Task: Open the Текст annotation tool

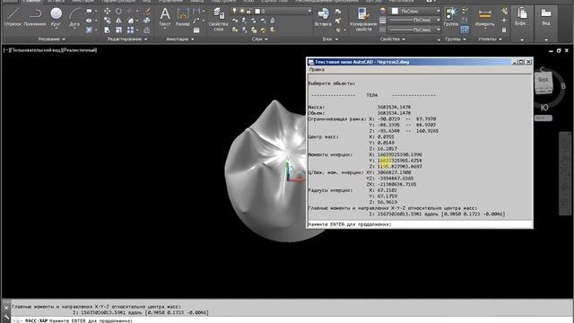Action: coord(165,17)
